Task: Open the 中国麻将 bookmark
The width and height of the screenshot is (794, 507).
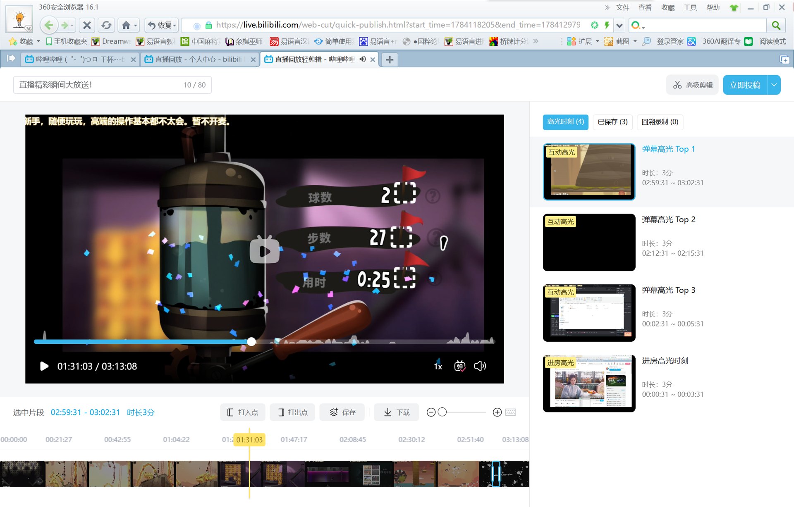Action: 201,41
